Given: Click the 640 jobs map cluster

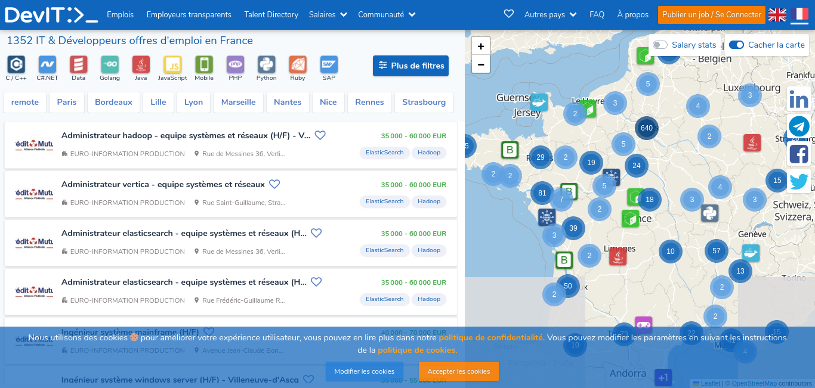Looking at the screenshot, I should click(x=647, y=128).
